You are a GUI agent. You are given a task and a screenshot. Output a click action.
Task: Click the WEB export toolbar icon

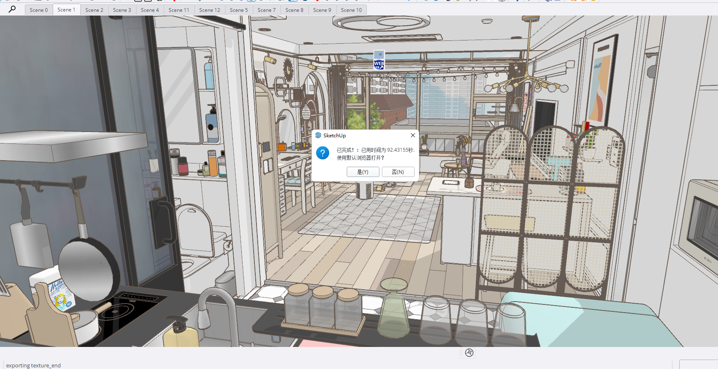379,64
